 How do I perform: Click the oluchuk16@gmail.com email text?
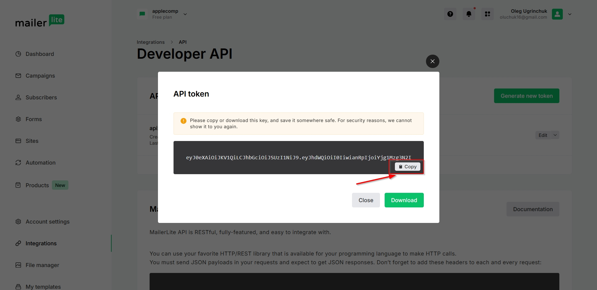[x=523, y=17]
